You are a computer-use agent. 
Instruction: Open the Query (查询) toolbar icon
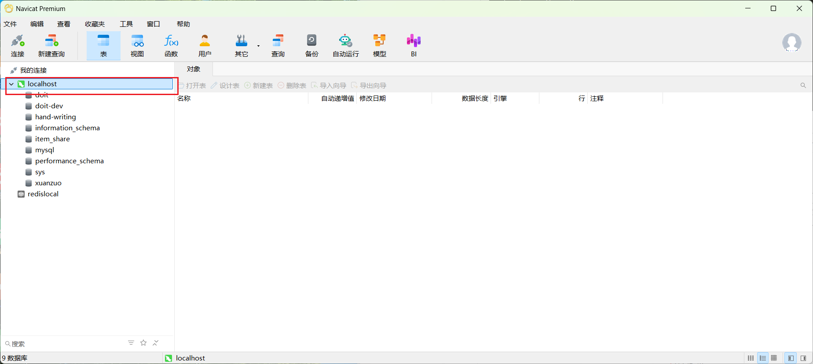[x=278, y=46]
